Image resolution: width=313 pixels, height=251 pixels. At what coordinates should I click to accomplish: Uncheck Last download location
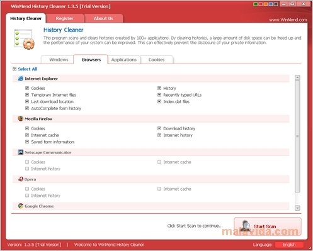point(27,101)
